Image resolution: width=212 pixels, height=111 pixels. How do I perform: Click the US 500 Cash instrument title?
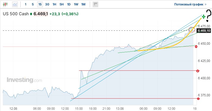[15, 14]
